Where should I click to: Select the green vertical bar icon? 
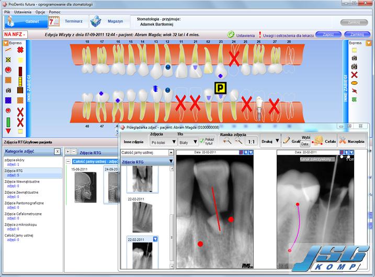click(x=8, y=122)
